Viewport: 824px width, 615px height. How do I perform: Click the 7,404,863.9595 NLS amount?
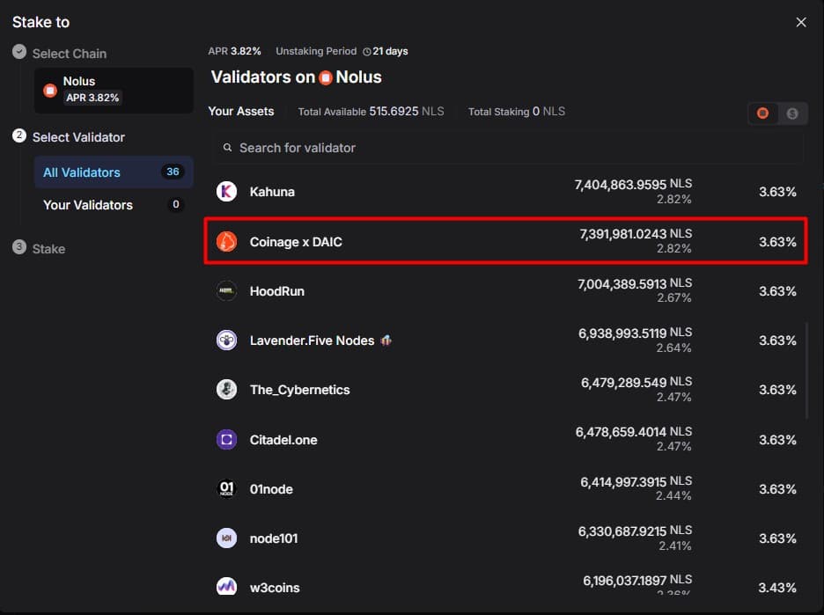click(x=633, y=185)
